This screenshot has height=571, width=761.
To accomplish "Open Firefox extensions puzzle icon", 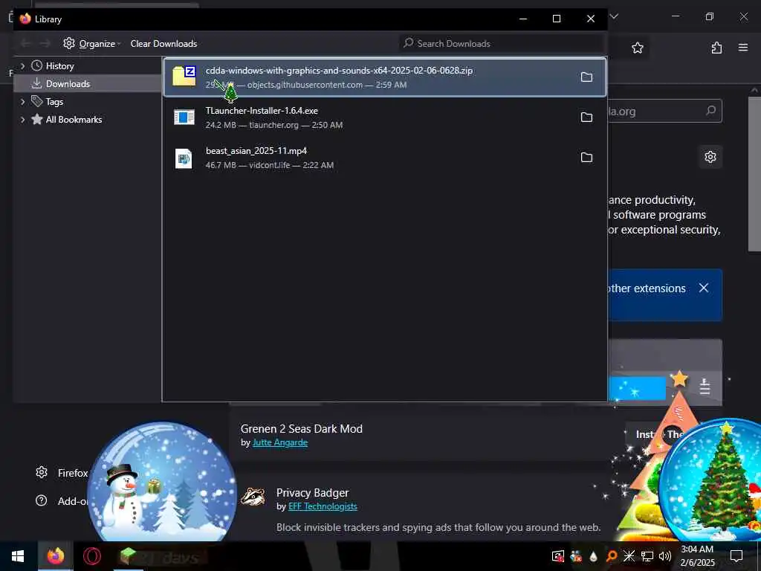I will [x=716, y=48].
